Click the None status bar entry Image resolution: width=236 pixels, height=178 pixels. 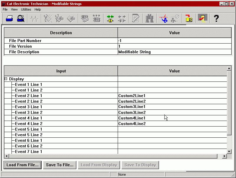click(122, 174)
